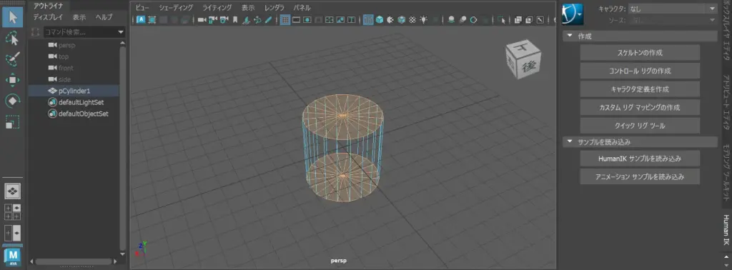
Task: Pick the Rotate tool in toolbox
Action: point(13,101)
